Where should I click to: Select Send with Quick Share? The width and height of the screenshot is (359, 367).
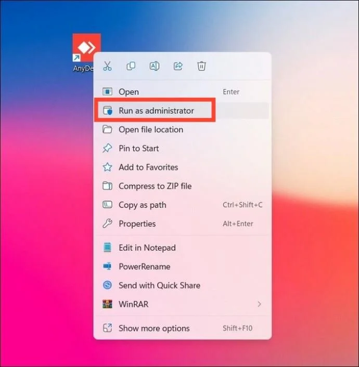182,285
